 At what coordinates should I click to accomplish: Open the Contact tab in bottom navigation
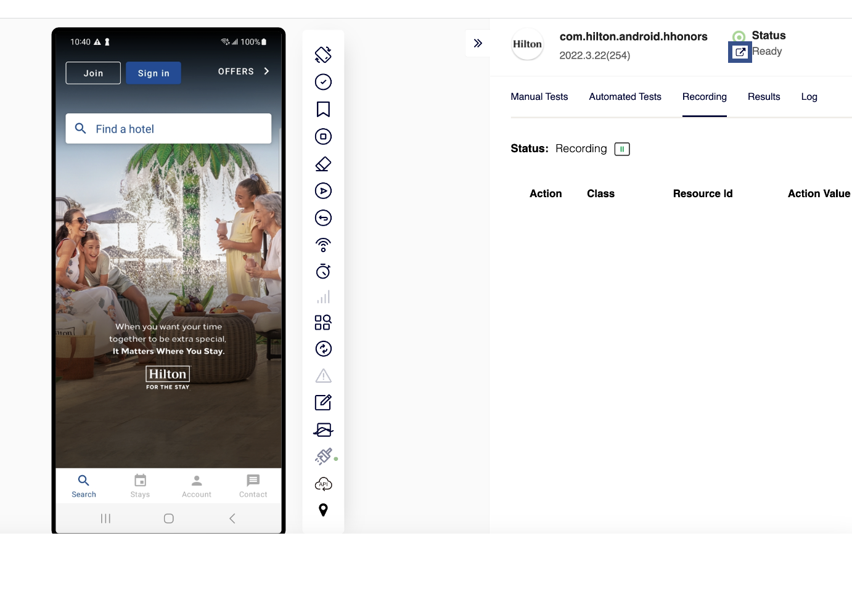click(x=253, y=486)
